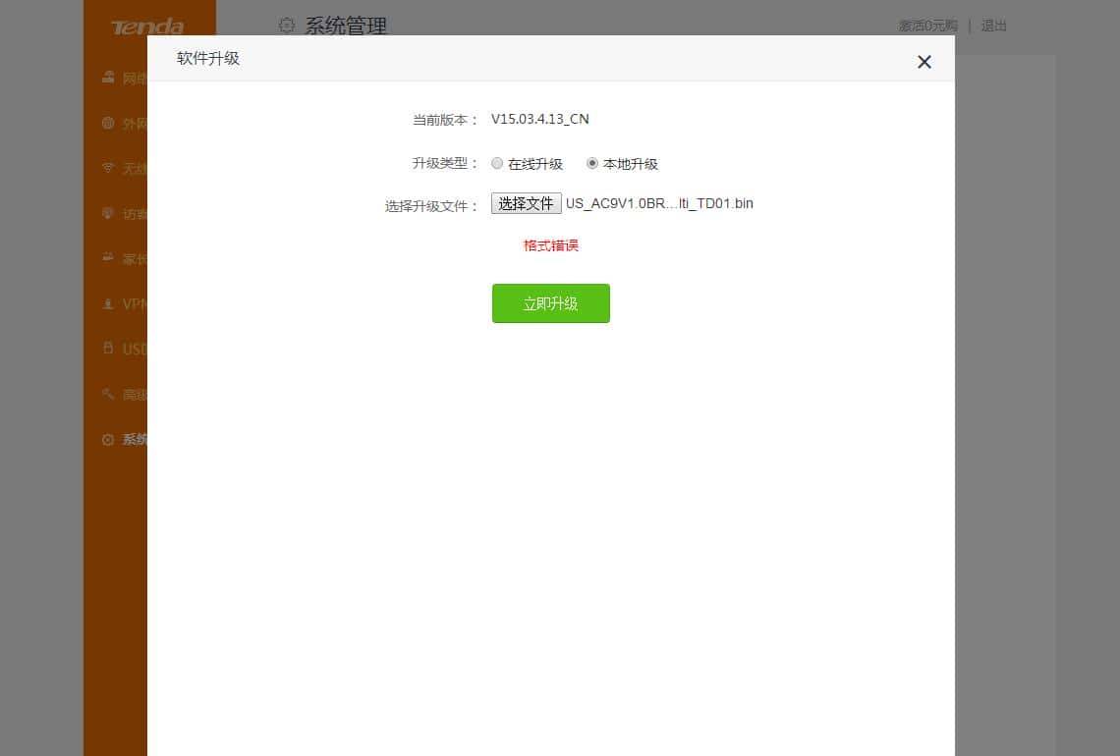
Task: Select the parental control icon
Action: (108, 258)
